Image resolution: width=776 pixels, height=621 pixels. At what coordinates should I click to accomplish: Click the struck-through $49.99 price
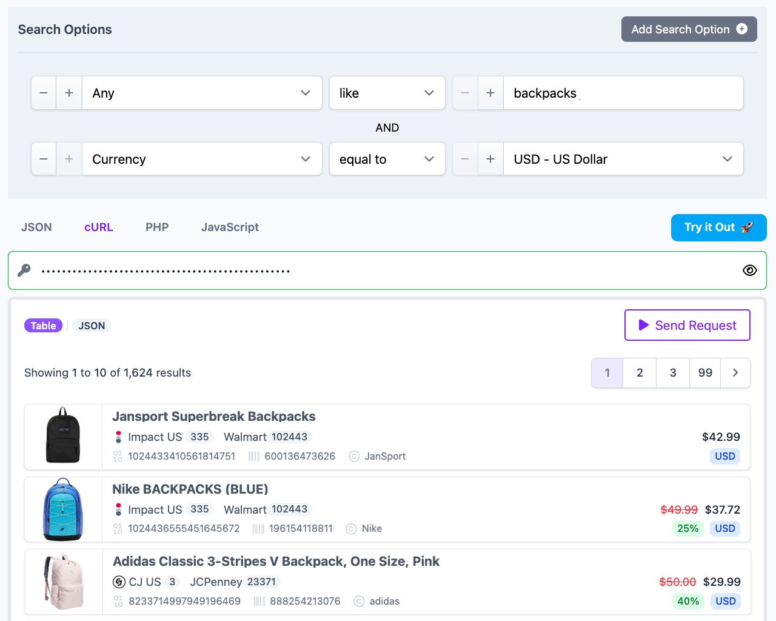(679, 509)
